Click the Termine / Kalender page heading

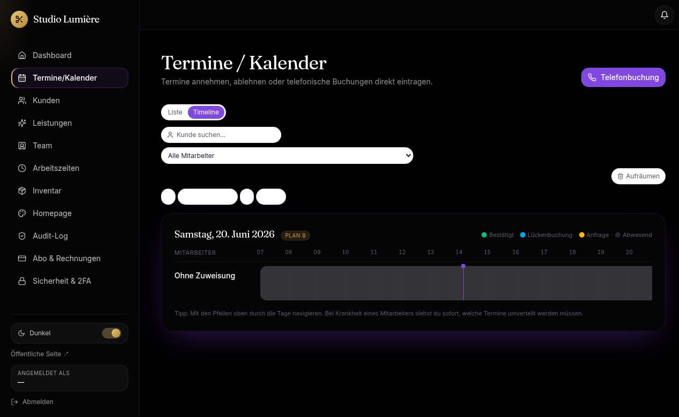pyautogui.click(x=244, y=63)
